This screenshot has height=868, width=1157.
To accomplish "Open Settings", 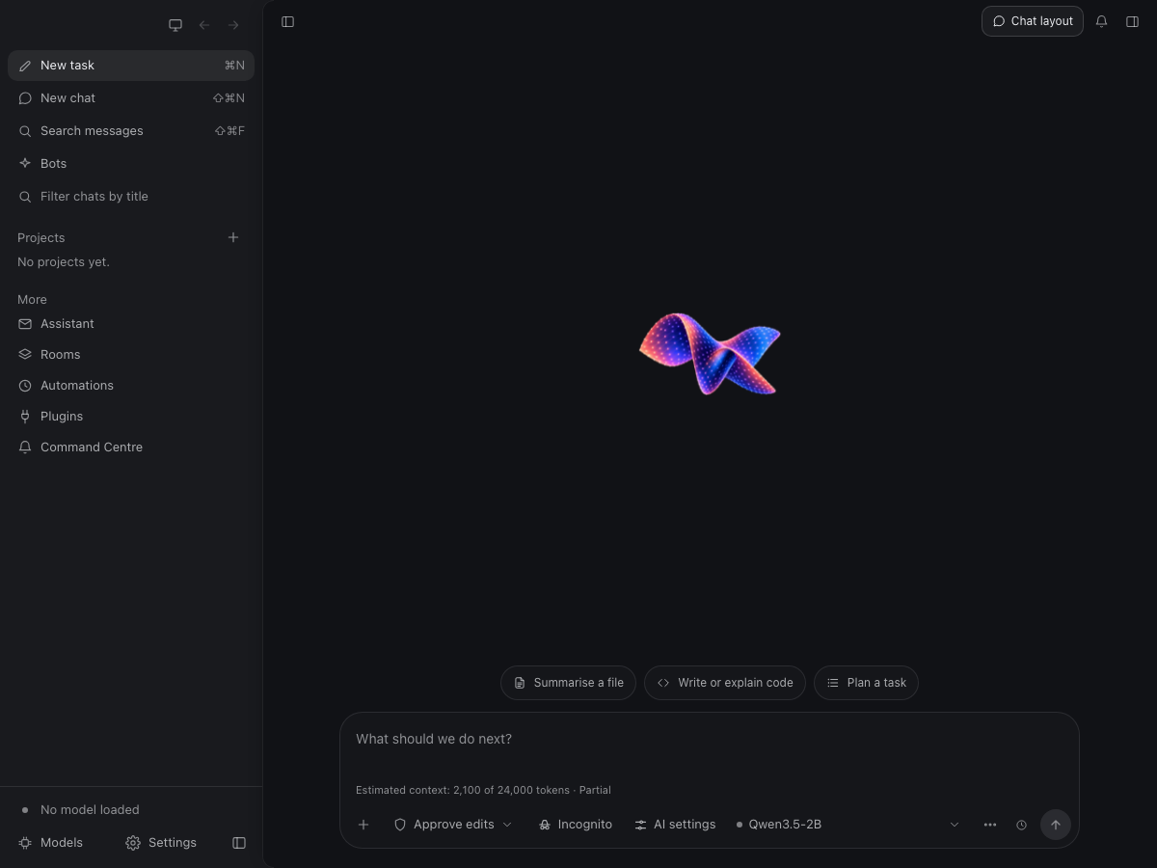I will (x=161, y=843).
